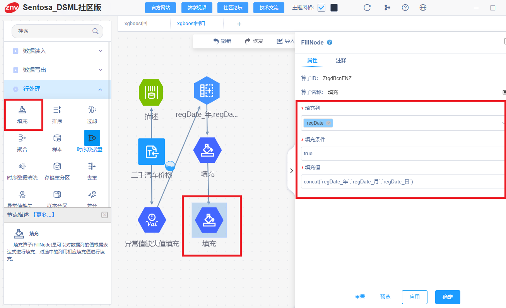Click the 填充条件 input containing true
This screenshot has height=308, width=506.
pyautogui.click(x=403, y=153)
